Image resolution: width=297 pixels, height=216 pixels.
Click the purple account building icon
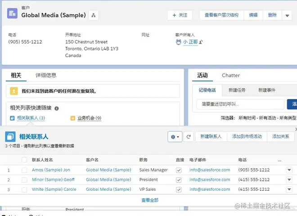[x=12, y=13]
